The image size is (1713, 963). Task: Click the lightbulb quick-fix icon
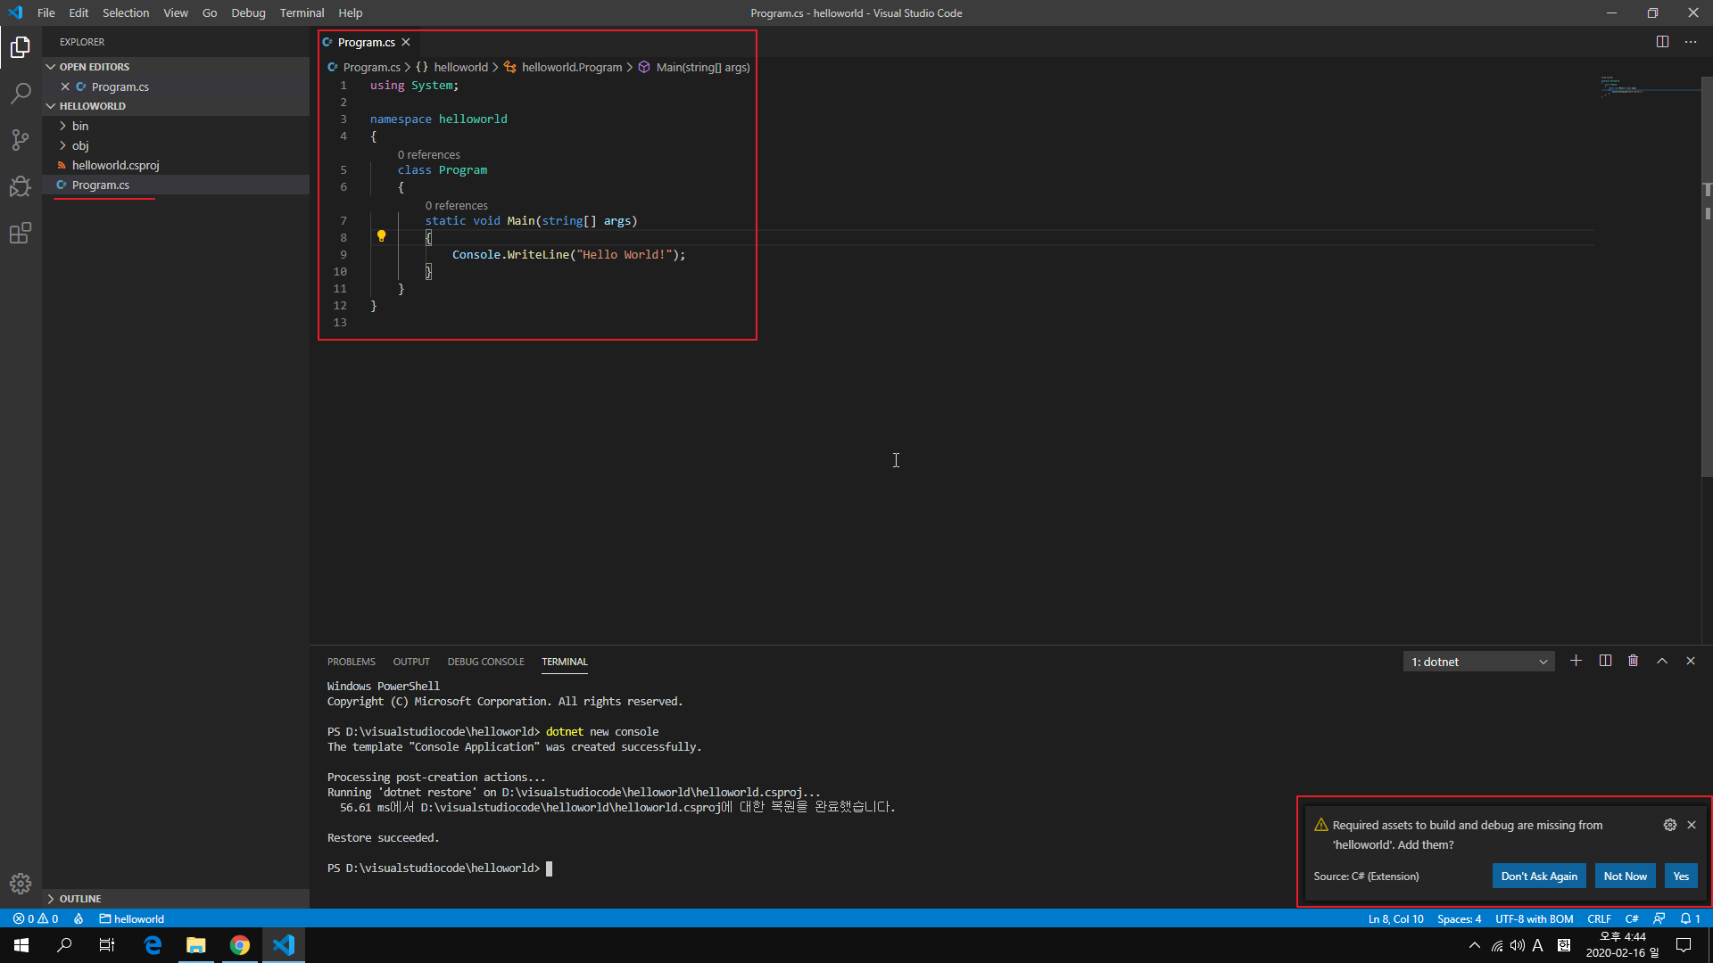[381, 236]
